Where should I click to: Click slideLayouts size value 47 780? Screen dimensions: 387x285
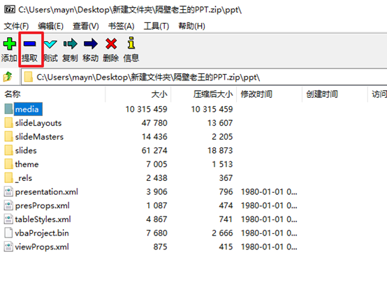(154, 123)
